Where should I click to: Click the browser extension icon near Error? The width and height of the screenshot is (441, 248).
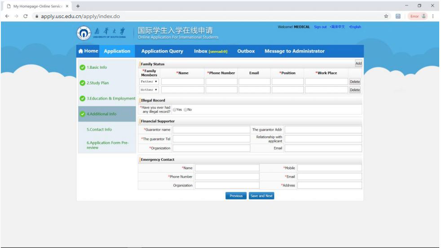pyautogui.click(x=398, y=16)
